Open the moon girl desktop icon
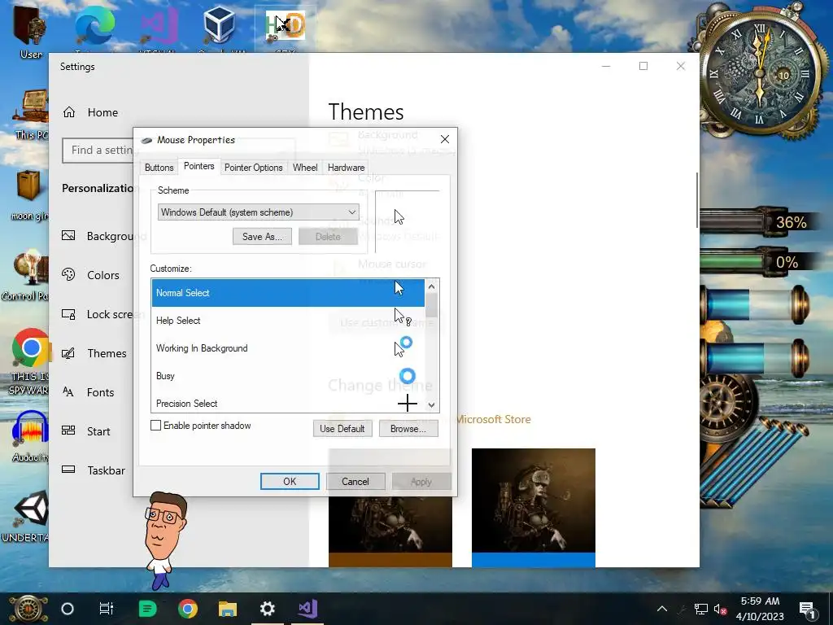833x625 pixels. pyautogui.click(x=29, y=195)
